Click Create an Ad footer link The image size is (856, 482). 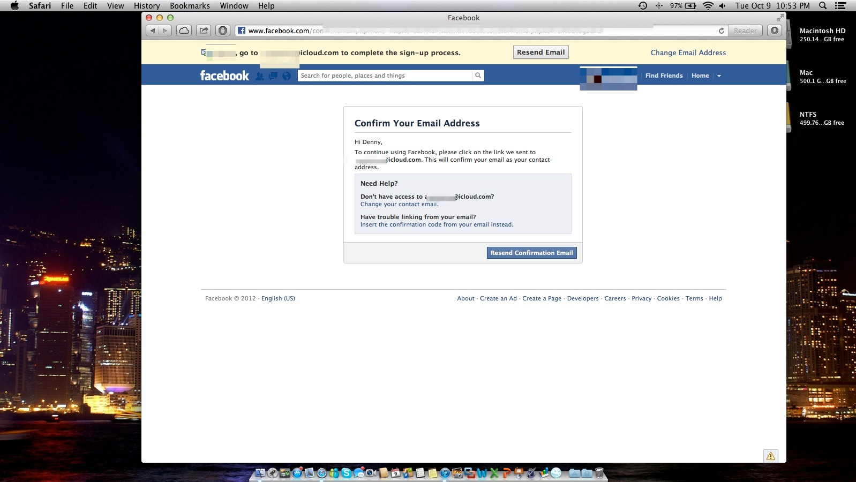click(x=498, y=298)
